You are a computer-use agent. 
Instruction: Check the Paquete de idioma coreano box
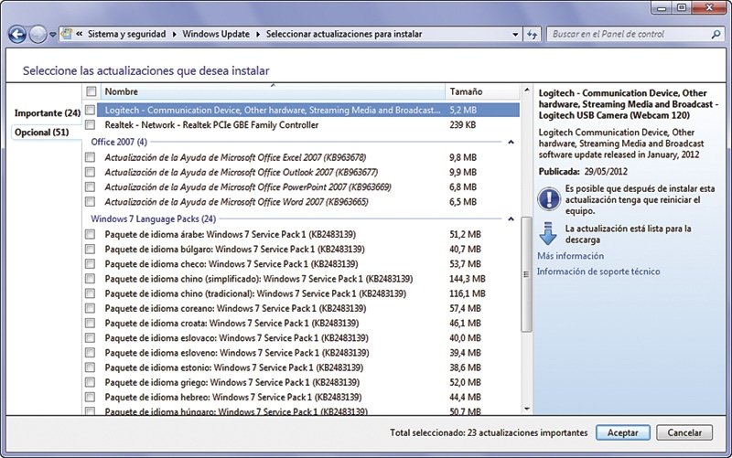[90, 308]
